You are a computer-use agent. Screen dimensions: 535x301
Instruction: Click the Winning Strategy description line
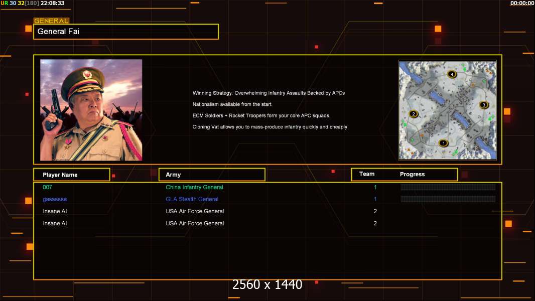[x=269, y=93]
